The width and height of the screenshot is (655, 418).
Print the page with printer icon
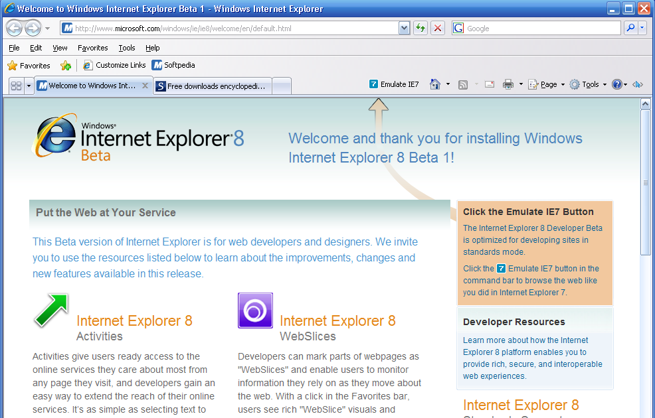coord(508,84)
